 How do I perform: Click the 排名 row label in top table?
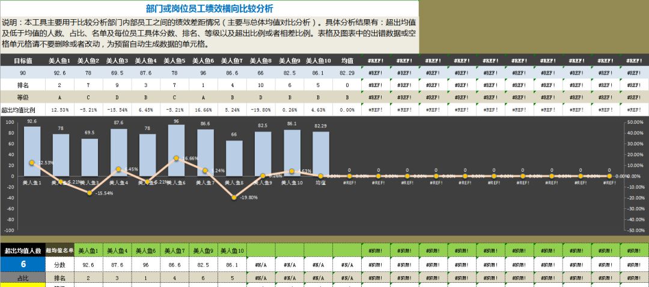pos(23,85)
